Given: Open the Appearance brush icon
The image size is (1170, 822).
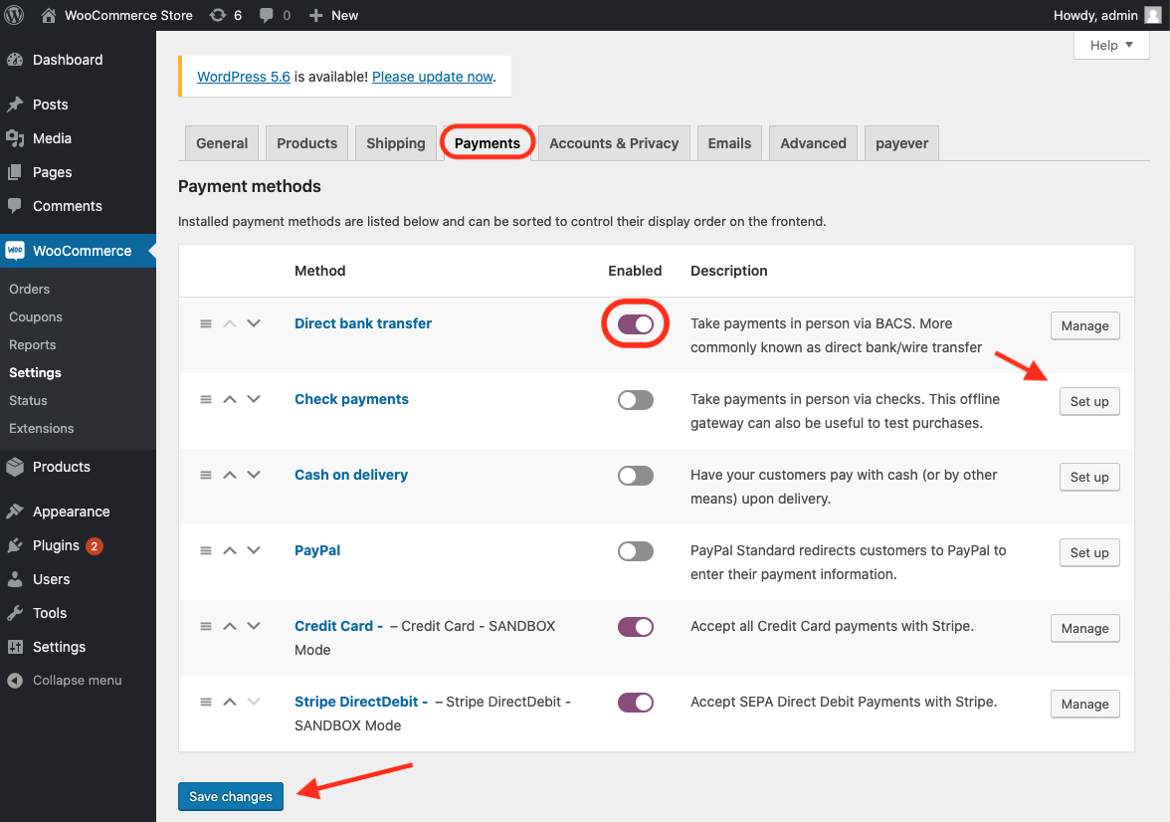Looking at the screenshot, I should pyautogui.click(x=15, y=512).
